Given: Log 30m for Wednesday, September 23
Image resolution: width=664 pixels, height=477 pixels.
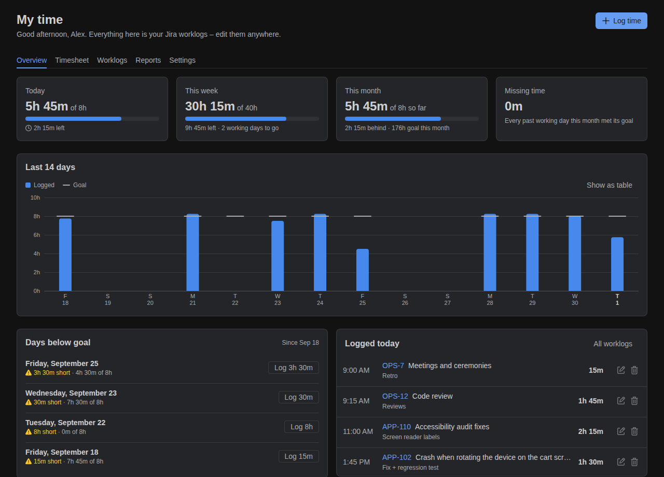Looking at the screenshot, I should pyautogui.click(x=299, y=397).
